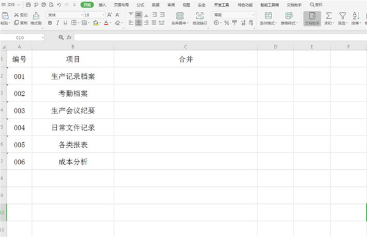
Task: Click the Filter funnel (筛选) icon
Action: [x=343, y=16]
